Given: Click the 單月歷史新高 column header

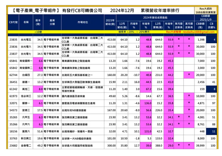Looking at the screenshot, I should point(179,25).
